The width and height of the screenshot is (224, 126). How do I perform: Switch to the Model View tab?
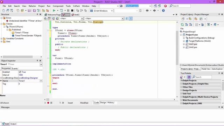coord(206,69)
